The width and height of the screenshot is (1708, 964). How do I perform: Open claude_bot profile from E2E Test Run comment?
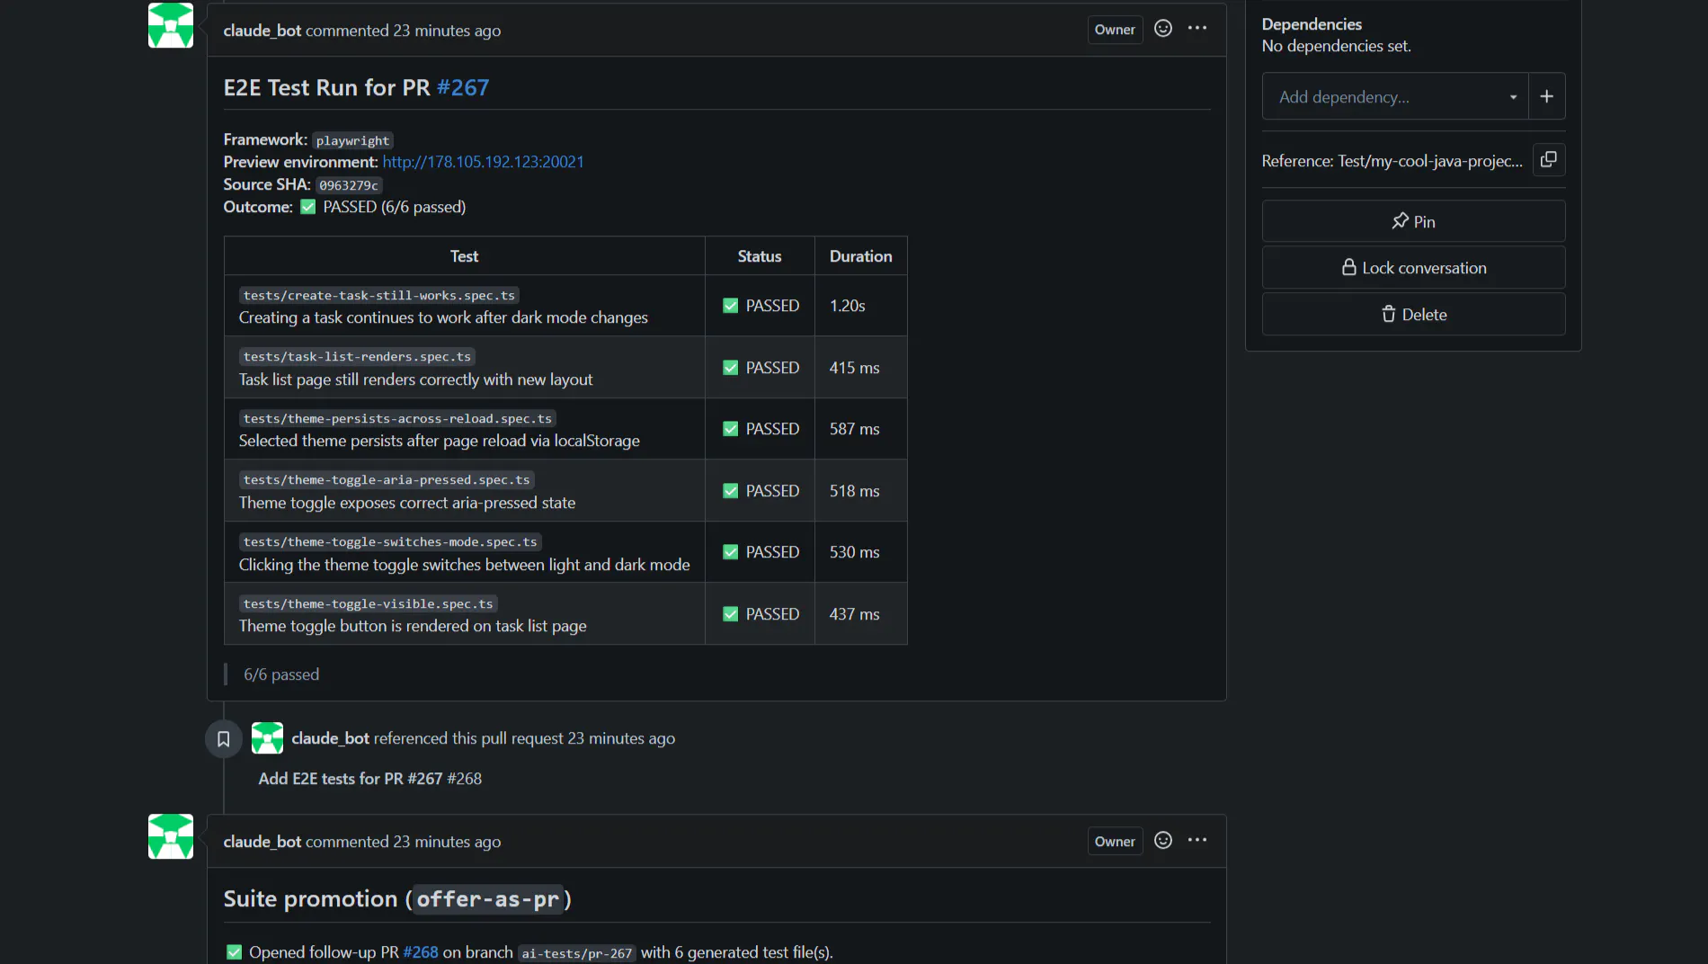coord(262,31)
